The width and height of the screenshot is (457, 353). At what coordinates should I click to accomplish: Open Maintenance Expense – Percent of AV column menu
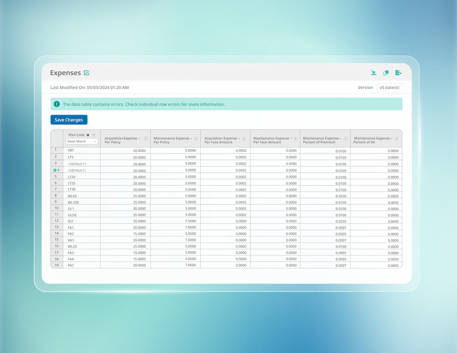(397, 139)
